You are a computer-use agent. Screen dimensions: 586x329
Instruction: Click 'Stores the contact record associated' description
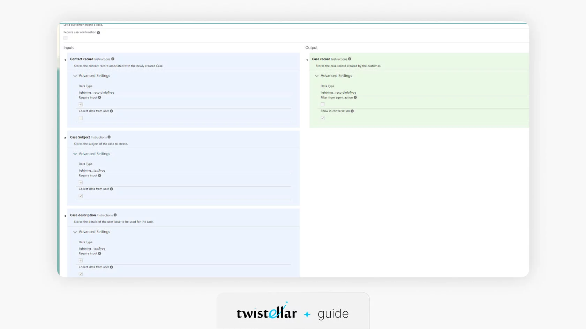point(119,66)
